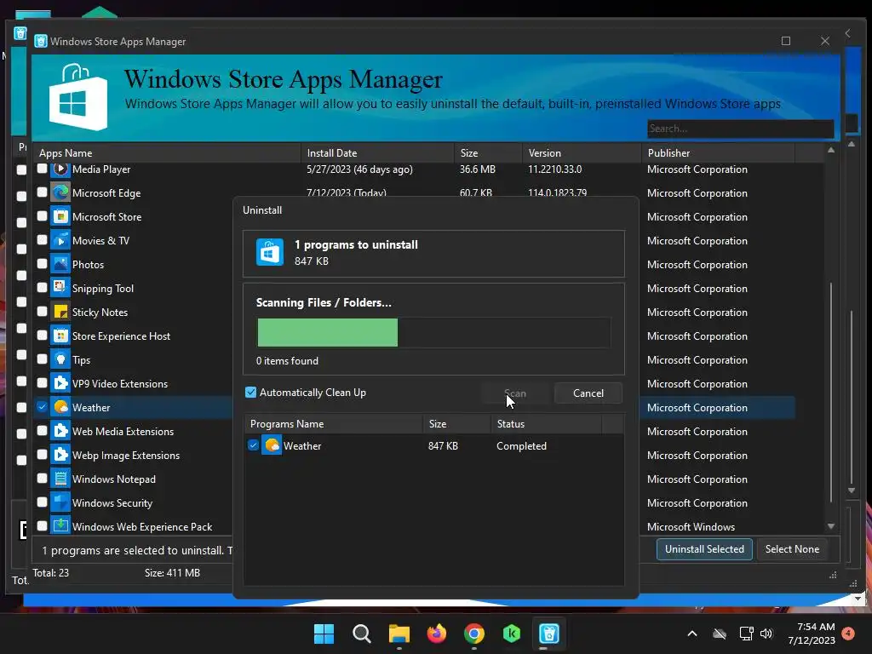Screen dimensions: 872x654
Task: Check the Microsoft Edge checkbox
Action: click(42, 192)
